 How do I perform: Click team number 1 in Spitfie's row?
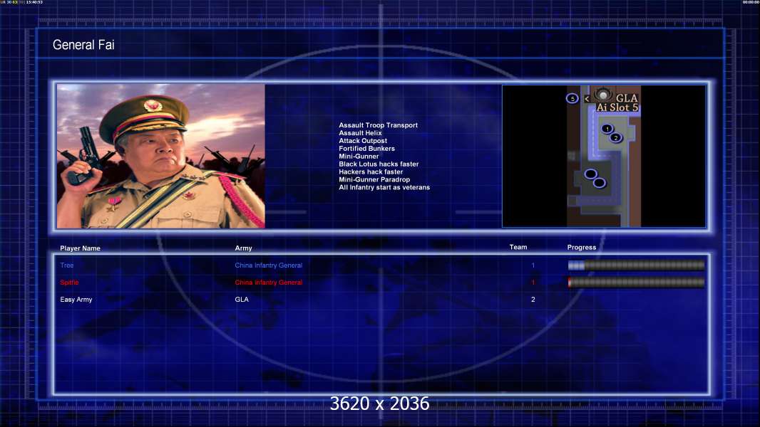pyautogui.click(x=533, y=283)
